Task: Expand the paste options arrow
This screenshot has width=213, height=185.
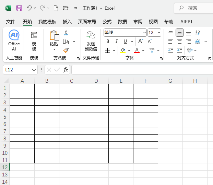Action: pyautogui.click(x=54, y=49)
